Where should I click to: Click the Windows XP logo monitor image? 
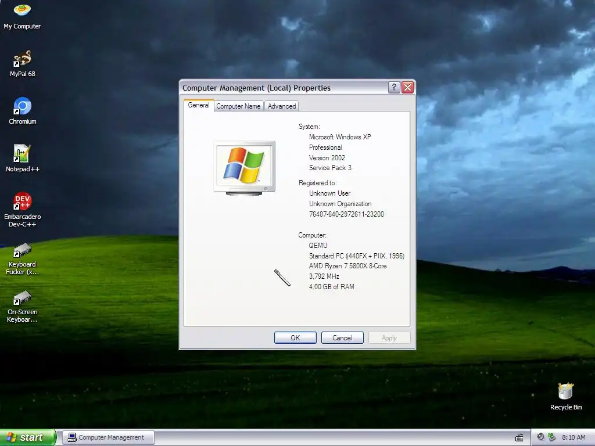point(245,168)
